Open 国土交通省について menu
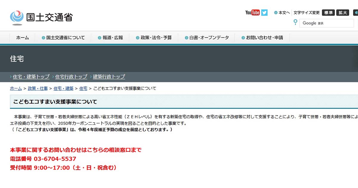The image size is (358, 188). (x=63, y=38)
